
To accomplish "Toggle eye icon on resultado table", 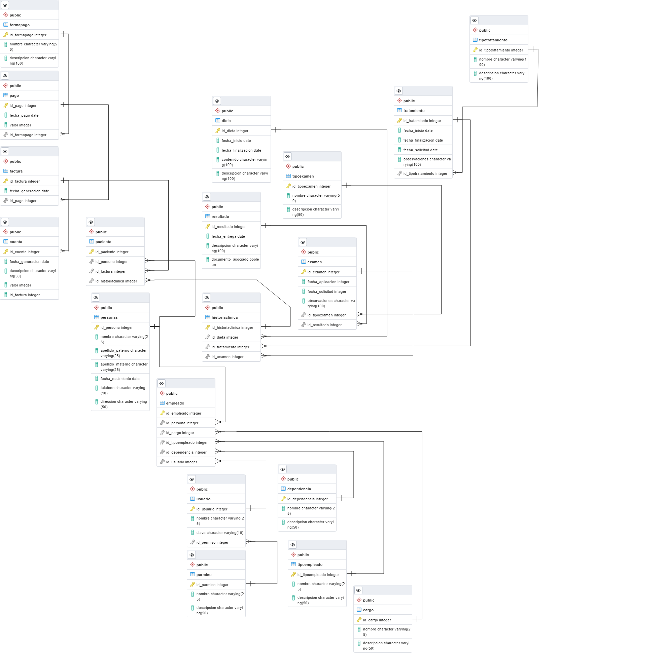I will point(207,197).
